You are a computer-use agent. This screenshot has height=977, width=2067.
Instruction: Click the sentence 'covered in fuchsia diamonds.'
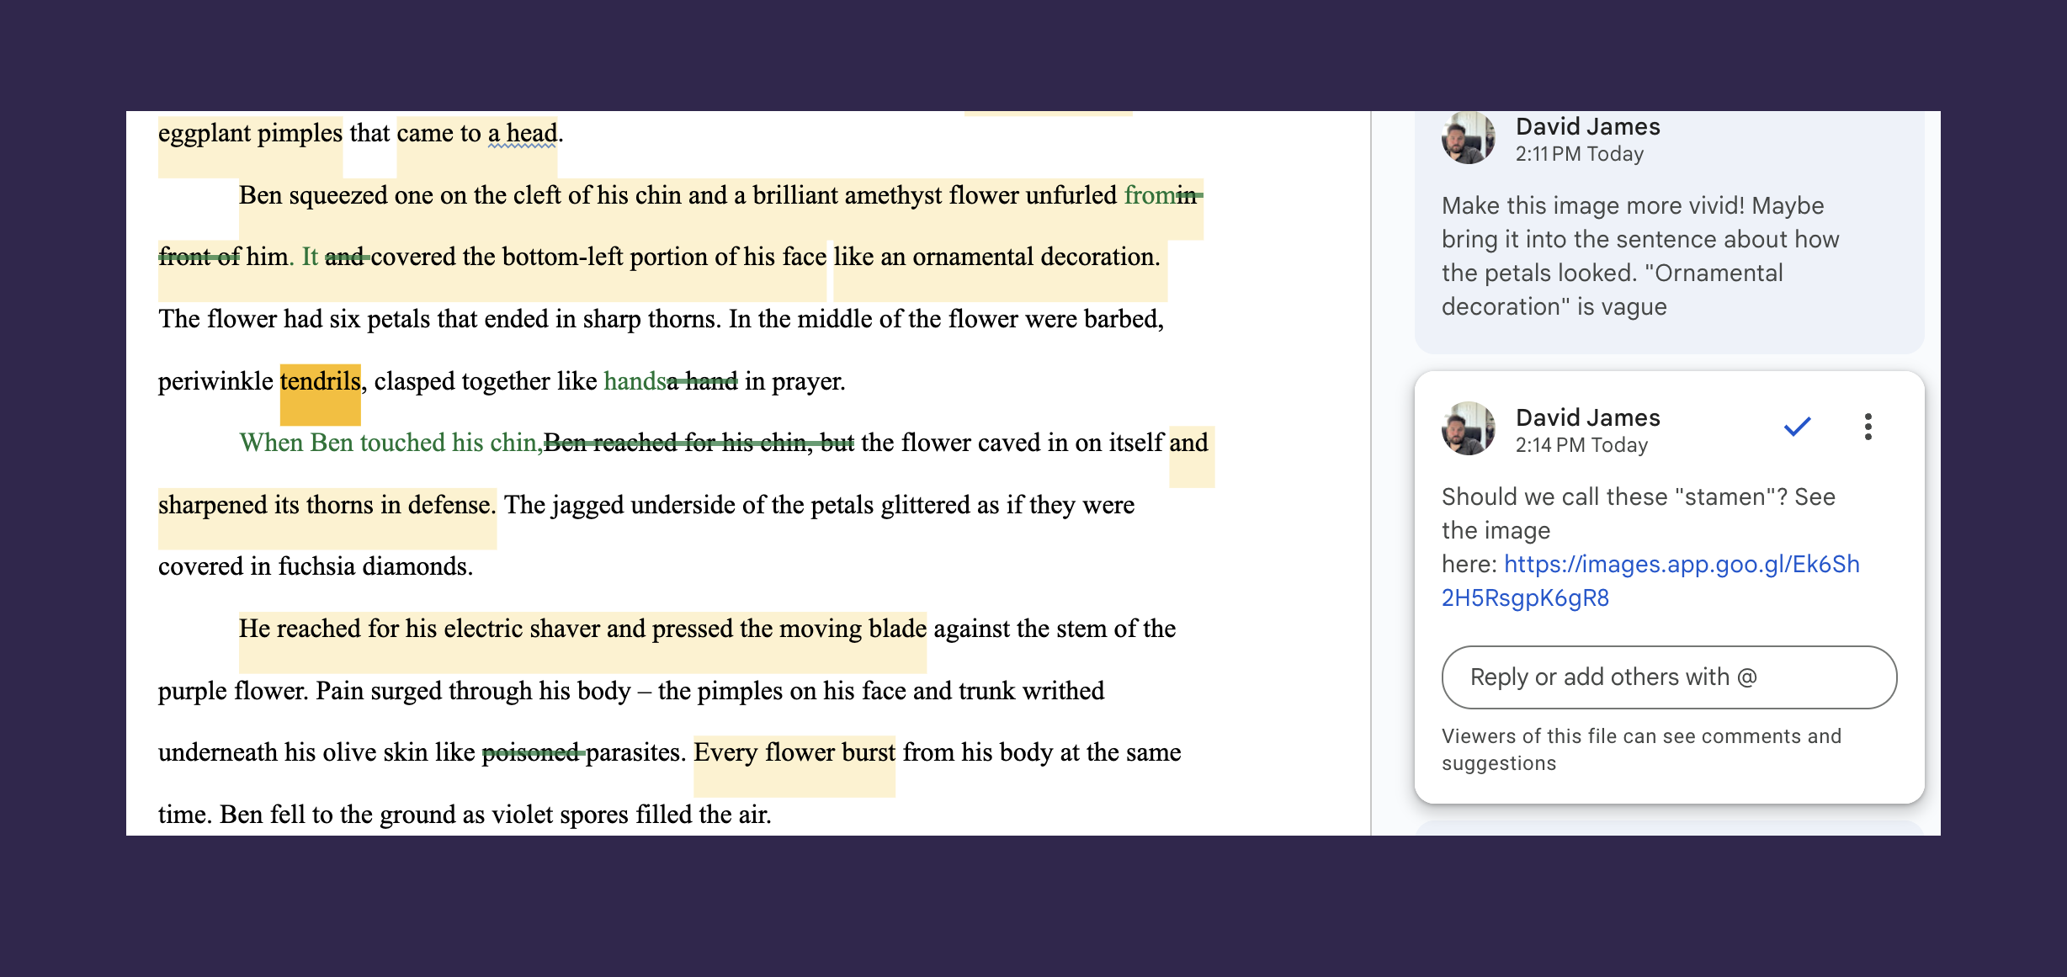[316, 566]
